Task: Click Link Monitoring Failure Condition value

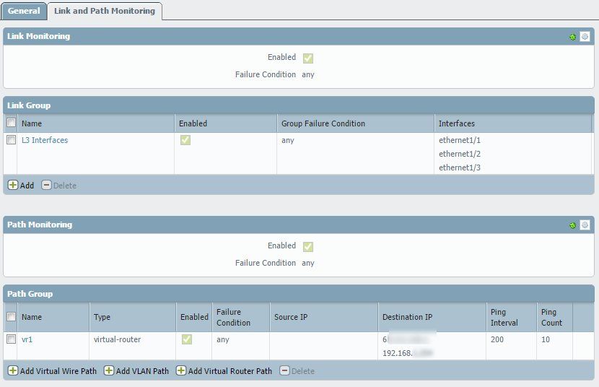Action: [308, 75]
